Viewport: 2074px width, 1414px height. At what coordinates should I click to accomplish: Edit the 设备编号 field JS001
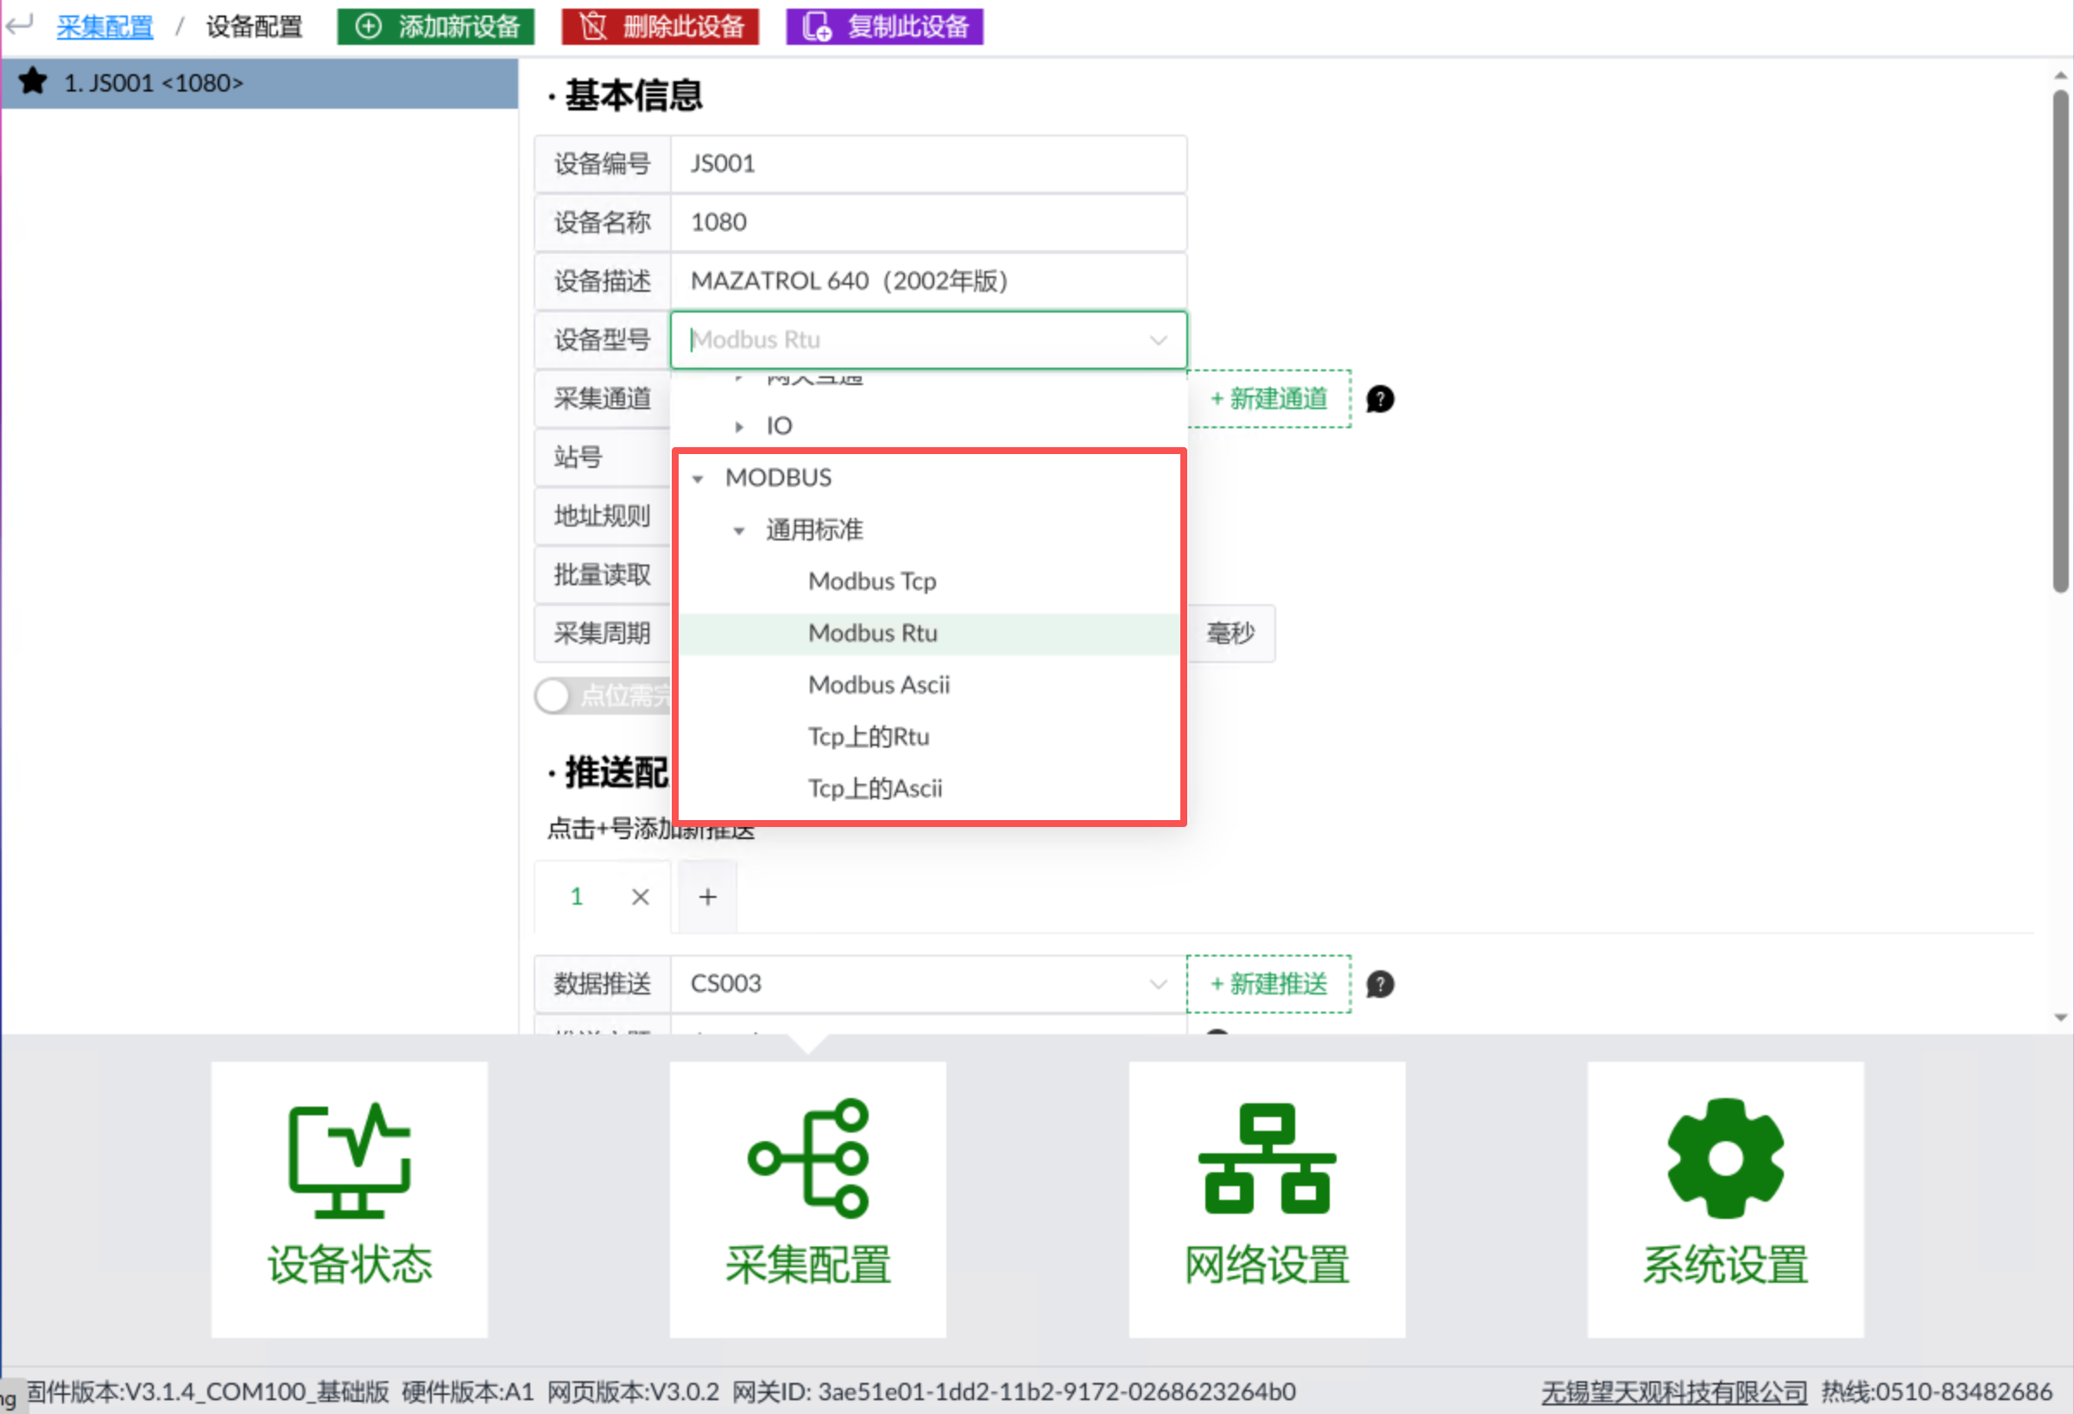[x=928, y=163]
